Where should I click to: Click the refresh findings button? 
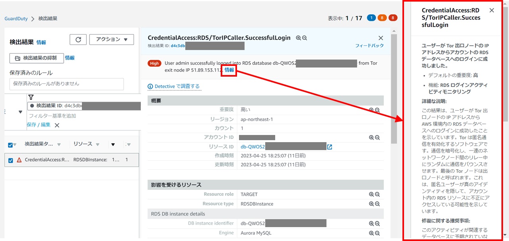(78, 39)
